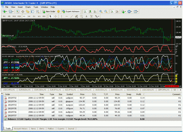Toggle chart shift icon
Image resolution: width=183 pixels, height=132 pixels.
point(117,11)
